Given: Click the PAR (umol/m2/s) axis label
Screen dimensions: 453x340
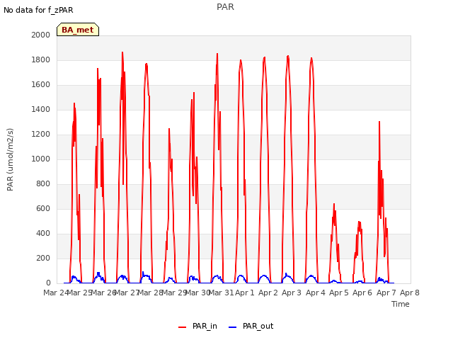Looking at the screenshot, I should click(x=10, y=159).
